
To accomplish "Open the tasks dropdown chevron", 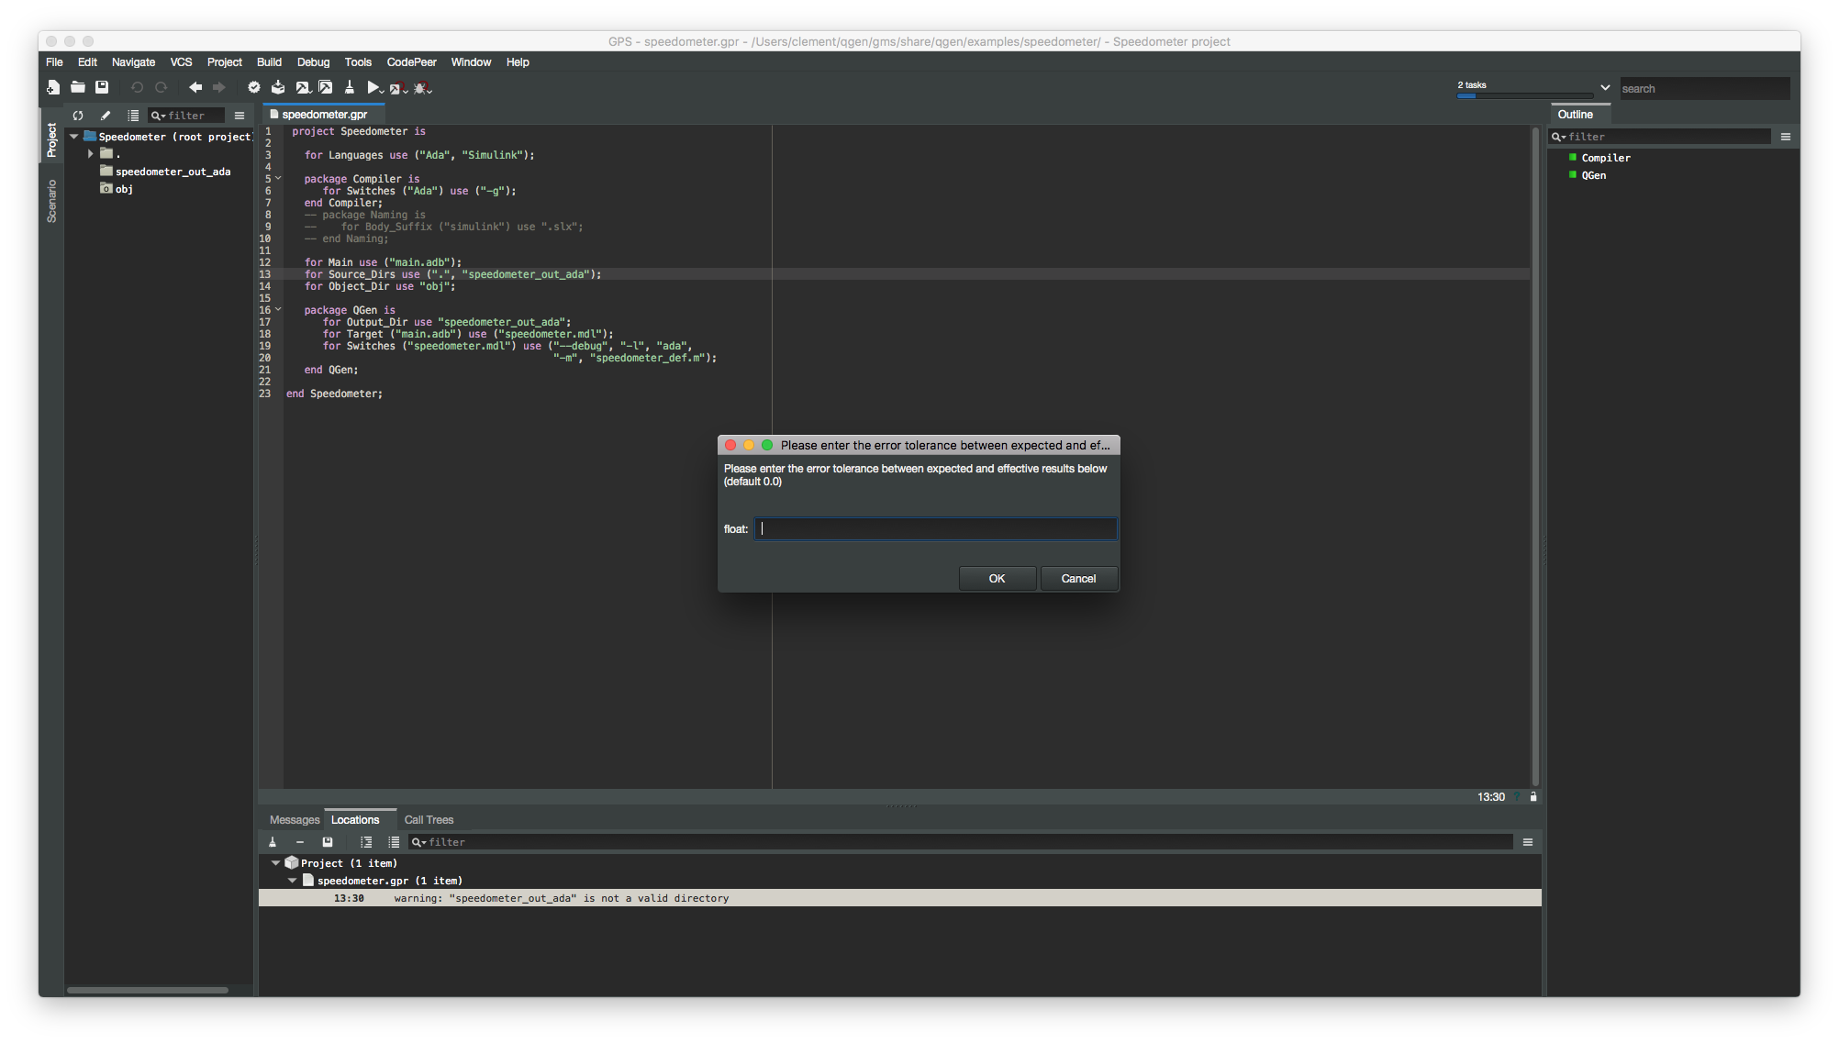I will (x=1605, y=88).
